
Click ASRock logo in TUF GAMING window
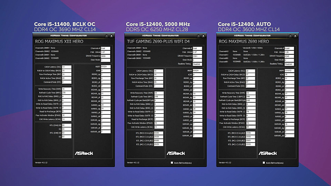175,153
